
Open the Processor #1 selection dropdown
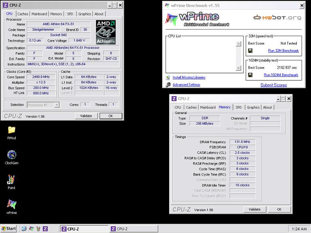coord(57,105)
